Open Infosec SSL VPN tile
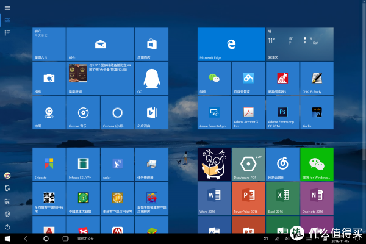This screenshot has width=366, height=244. (x=84, y=164)
